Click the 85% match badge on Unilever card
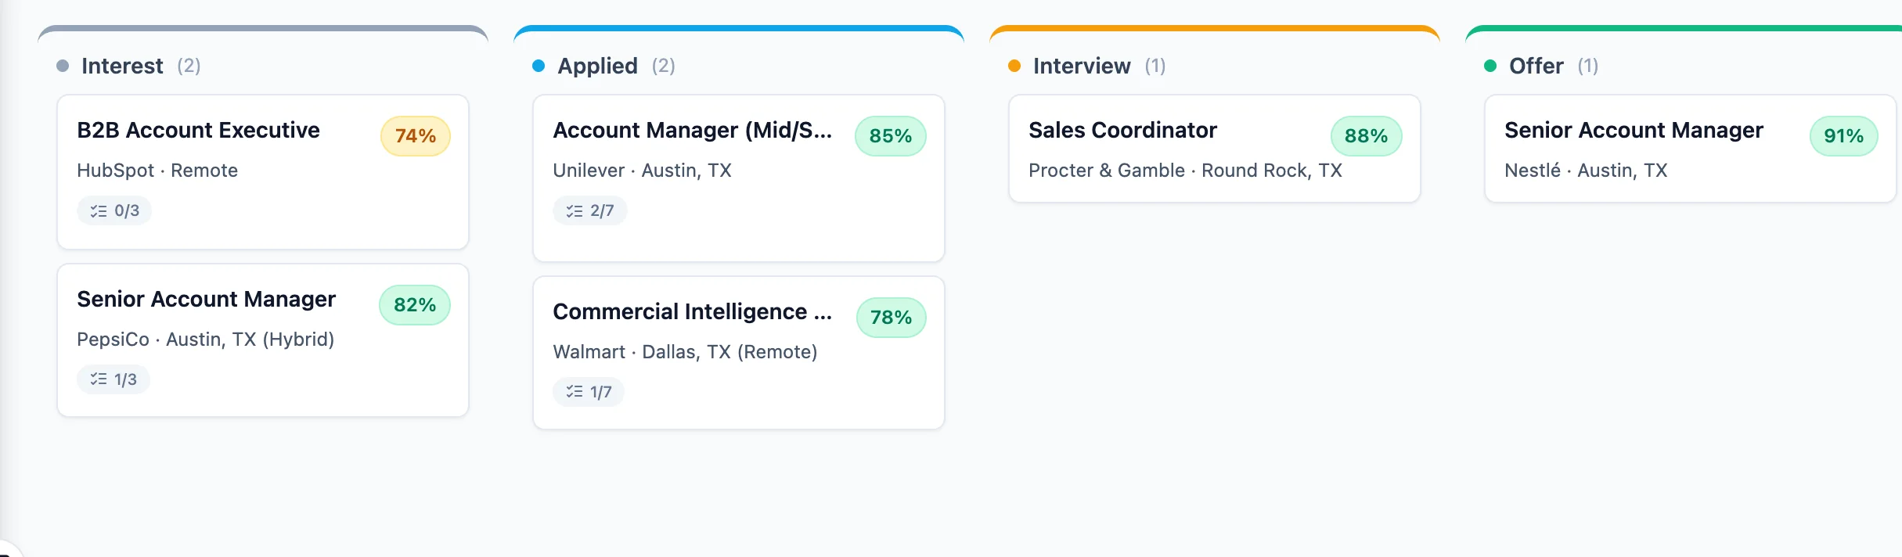Viewport: 1902px width, 557px height. point(891,136)
